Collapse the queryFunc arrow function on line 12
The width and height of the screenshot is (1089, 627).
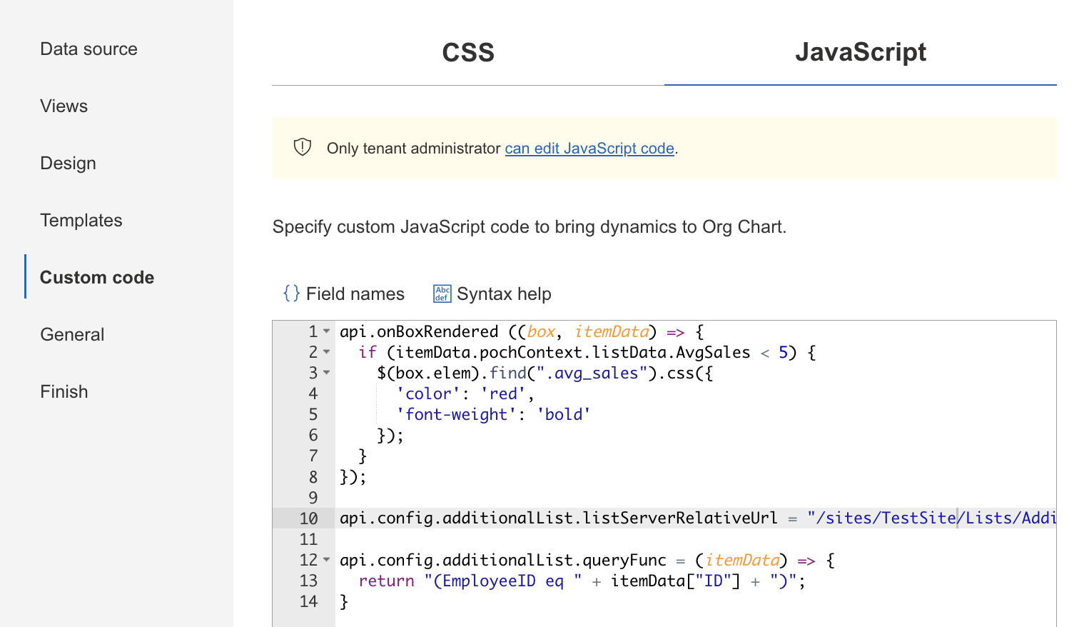point(325,561)
